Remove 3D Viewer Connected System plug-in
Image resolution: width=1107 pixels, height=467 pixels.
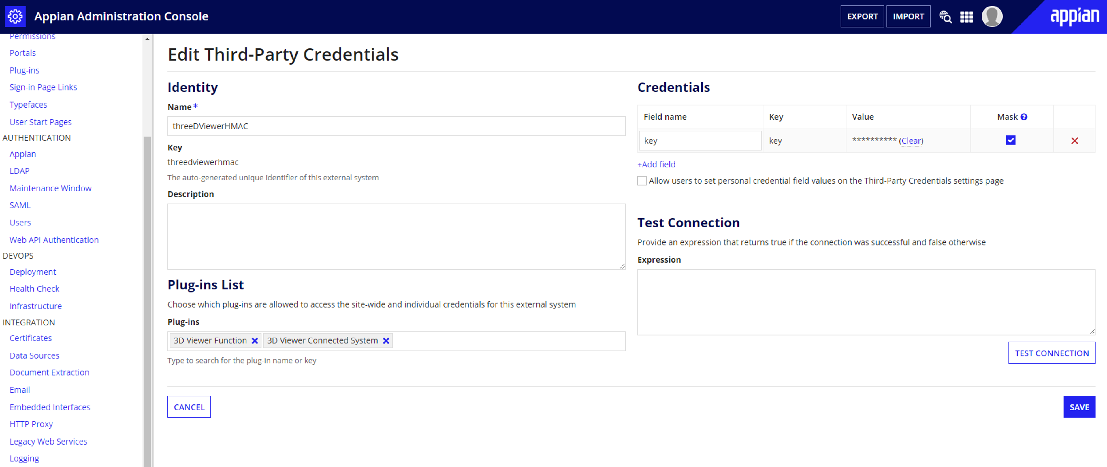[x=386, y=341]
